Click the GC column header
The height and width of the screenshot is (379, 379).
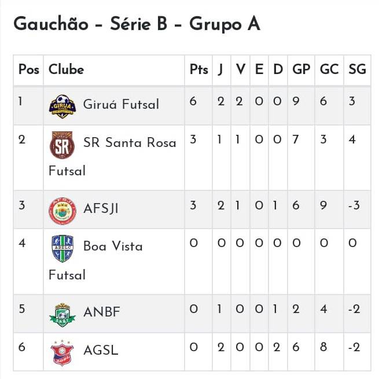pos(329,69)
